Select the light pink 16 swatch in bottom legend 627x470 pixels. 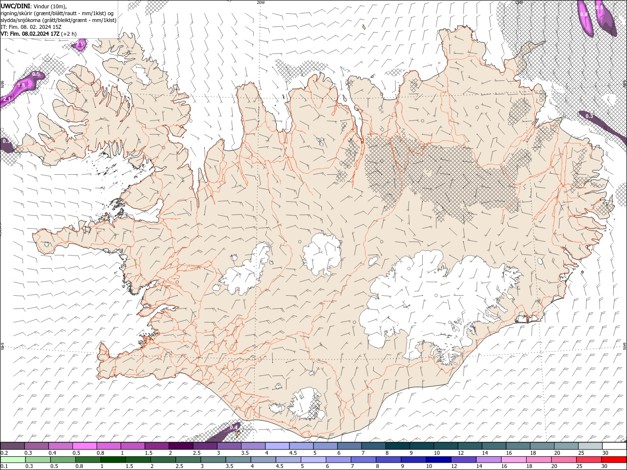click(x=514, y=460)
